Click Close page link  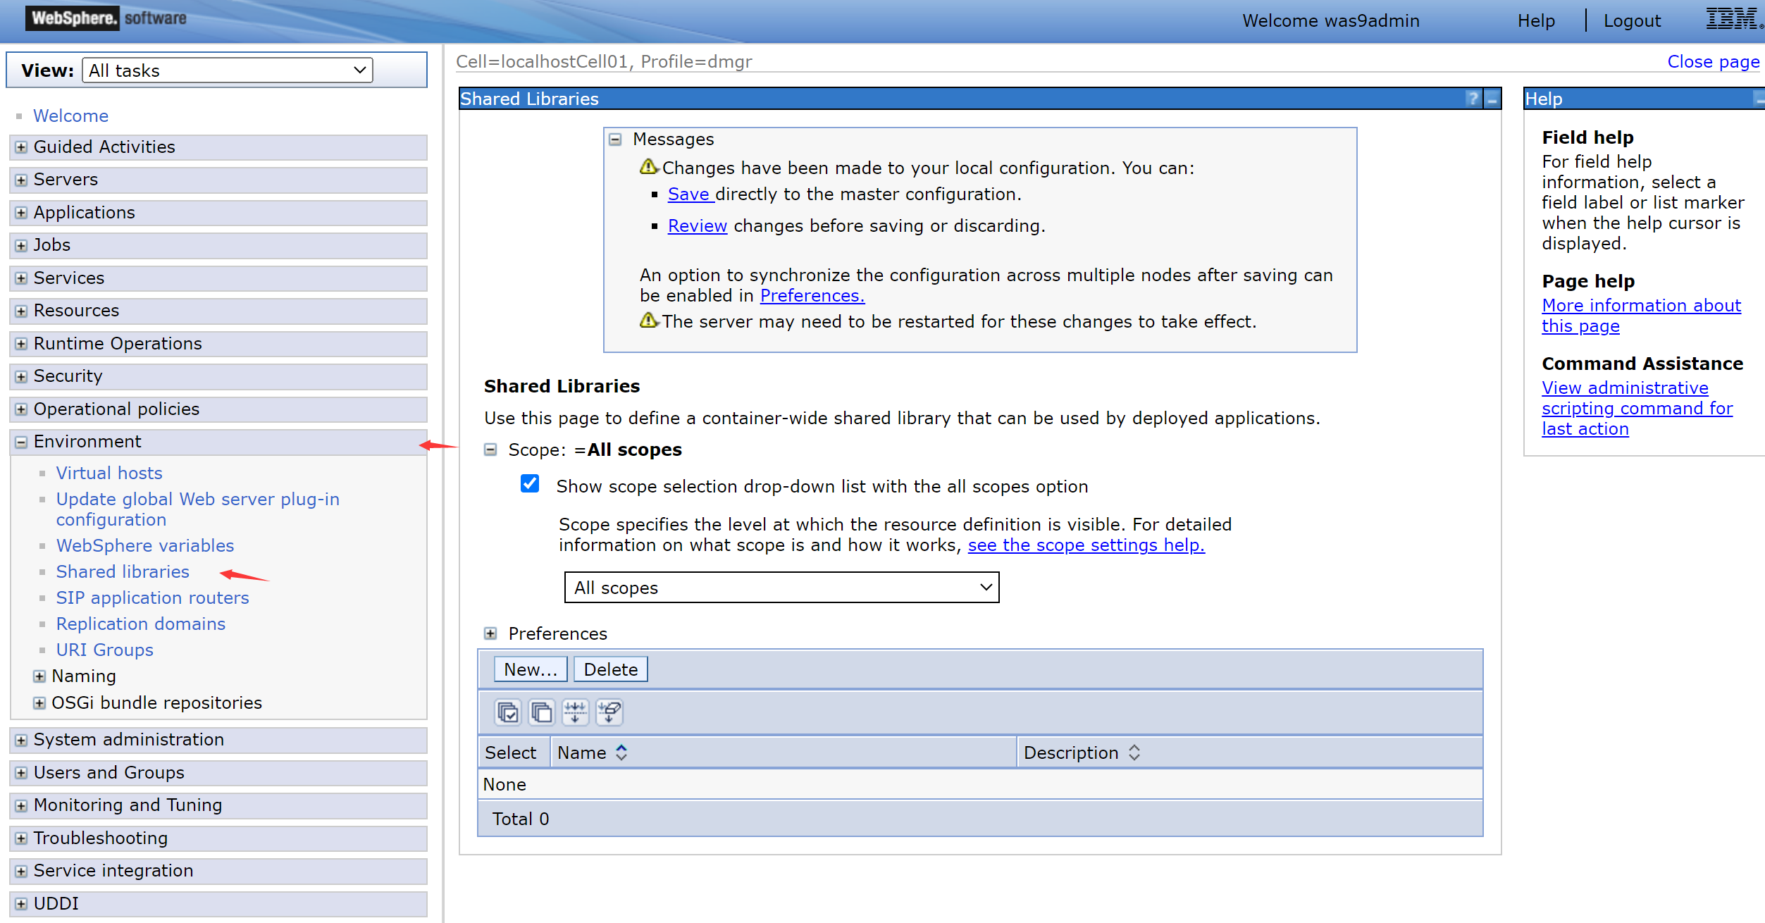[x=1713, y=61]
